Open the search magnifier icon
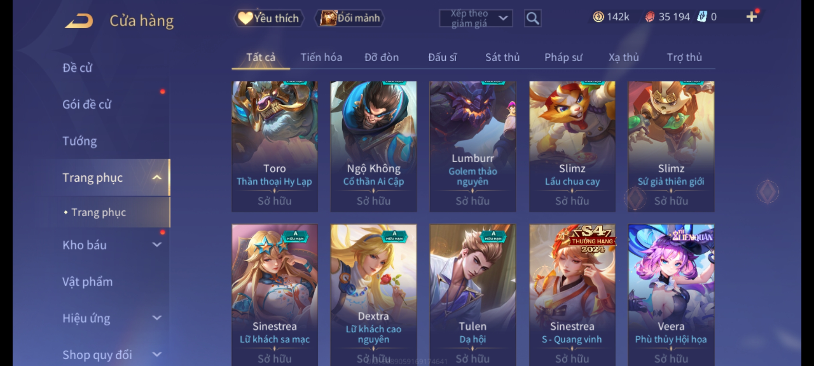 pyautogui.click(x=532, y=18)
